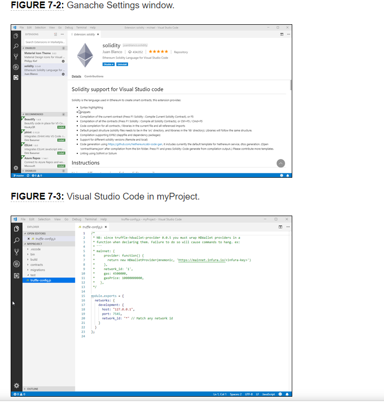Click Uninstall button for solidity extension
384x403 pixels.
[122, 64]
